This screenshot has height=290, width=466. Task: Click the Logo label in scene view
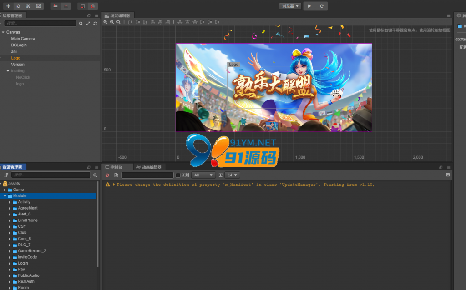click(x=233, y=65)
